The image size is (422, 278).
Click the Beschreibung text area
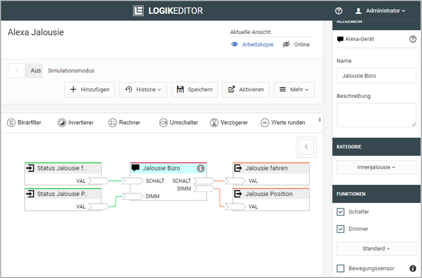click(376, 115)
